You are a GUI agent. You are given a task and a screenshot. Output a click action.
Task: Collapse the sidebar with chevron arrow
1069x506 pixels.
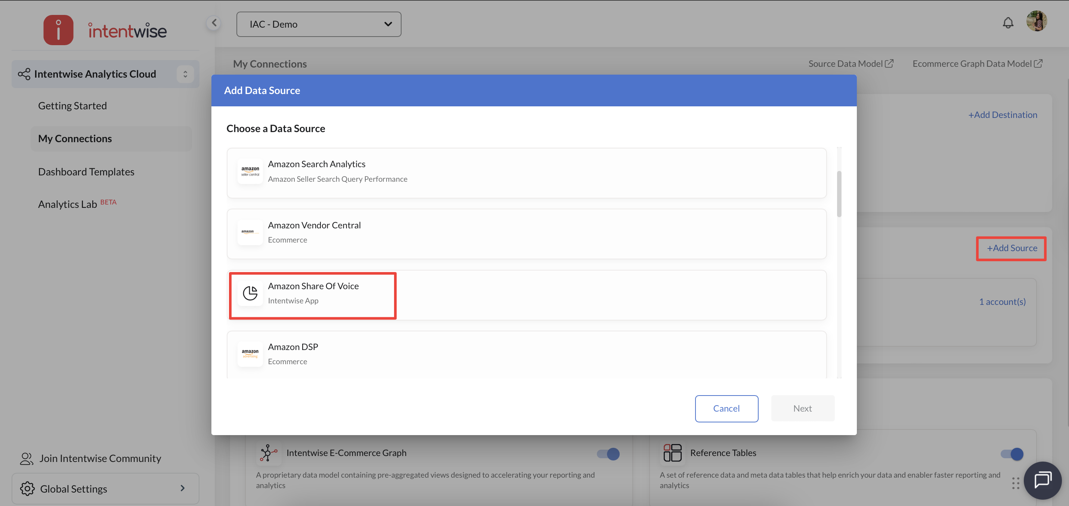pos(214,23)
